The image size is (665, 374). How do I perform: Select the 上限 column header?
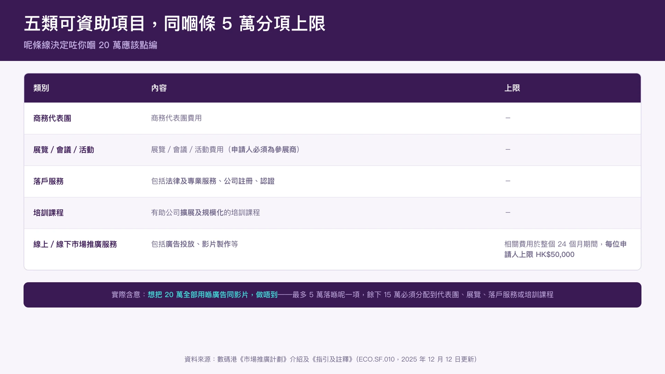[512, 88]
